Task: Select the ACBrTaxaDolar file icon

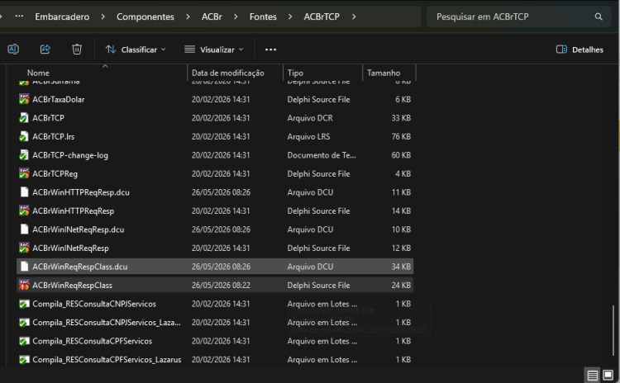Action: (x=24, y=99)
